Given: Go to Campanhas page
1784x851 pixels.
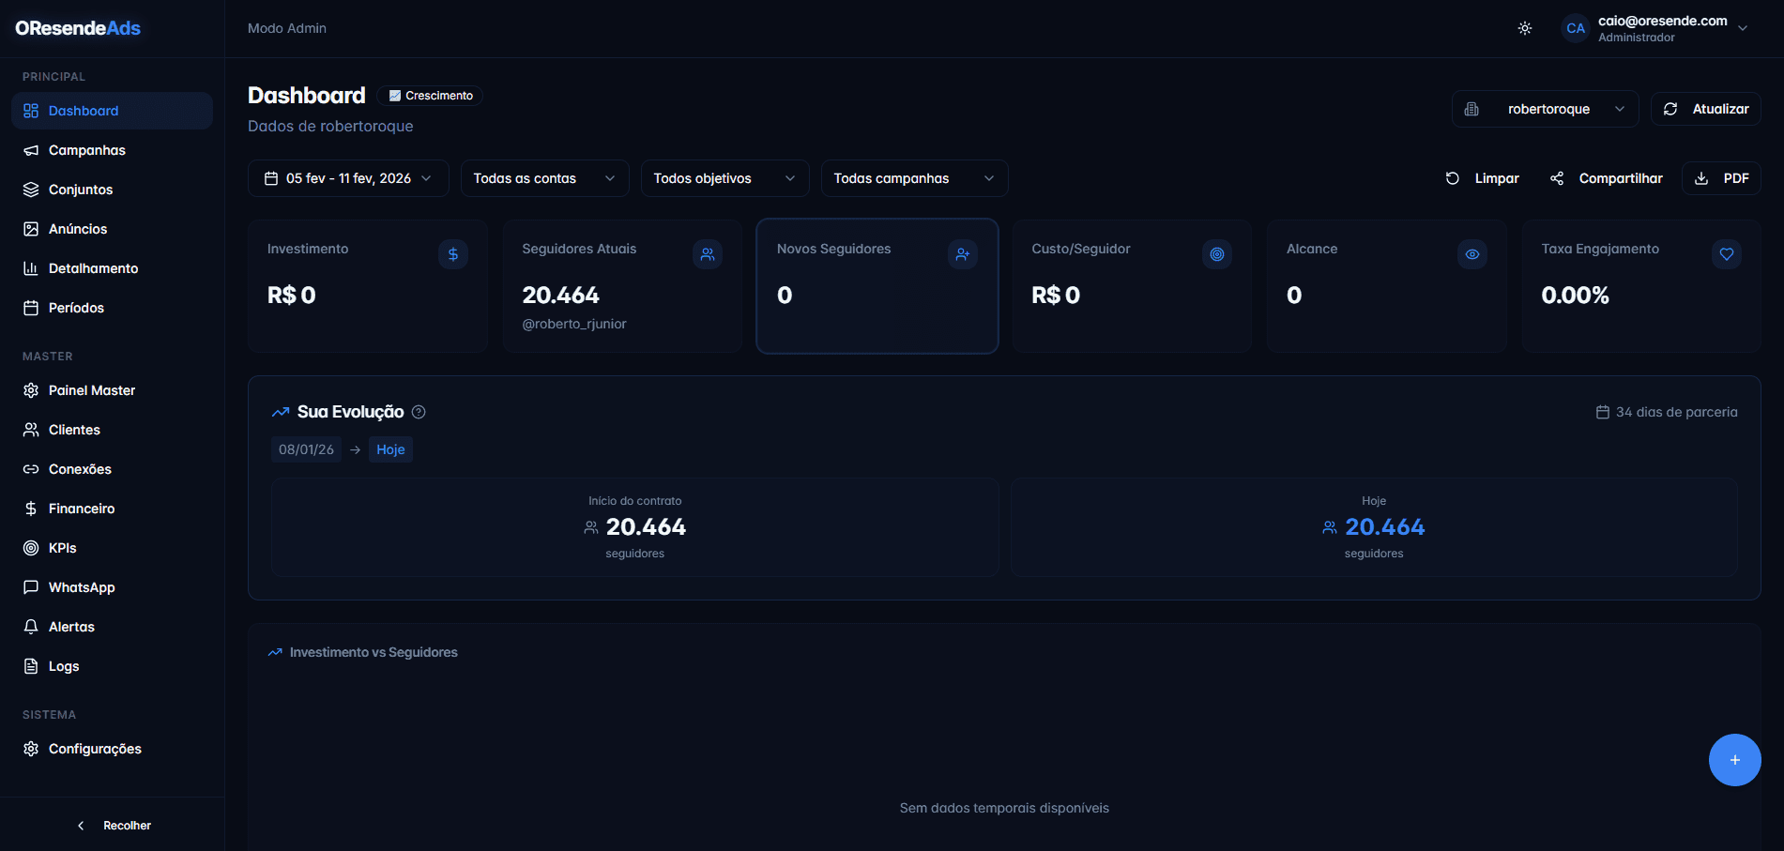Looking at the screenshot, I should (112, 150).
